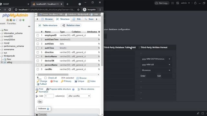207x116 pixels.
Task: Click the Move columns link
Action: (x=86, y=89)
